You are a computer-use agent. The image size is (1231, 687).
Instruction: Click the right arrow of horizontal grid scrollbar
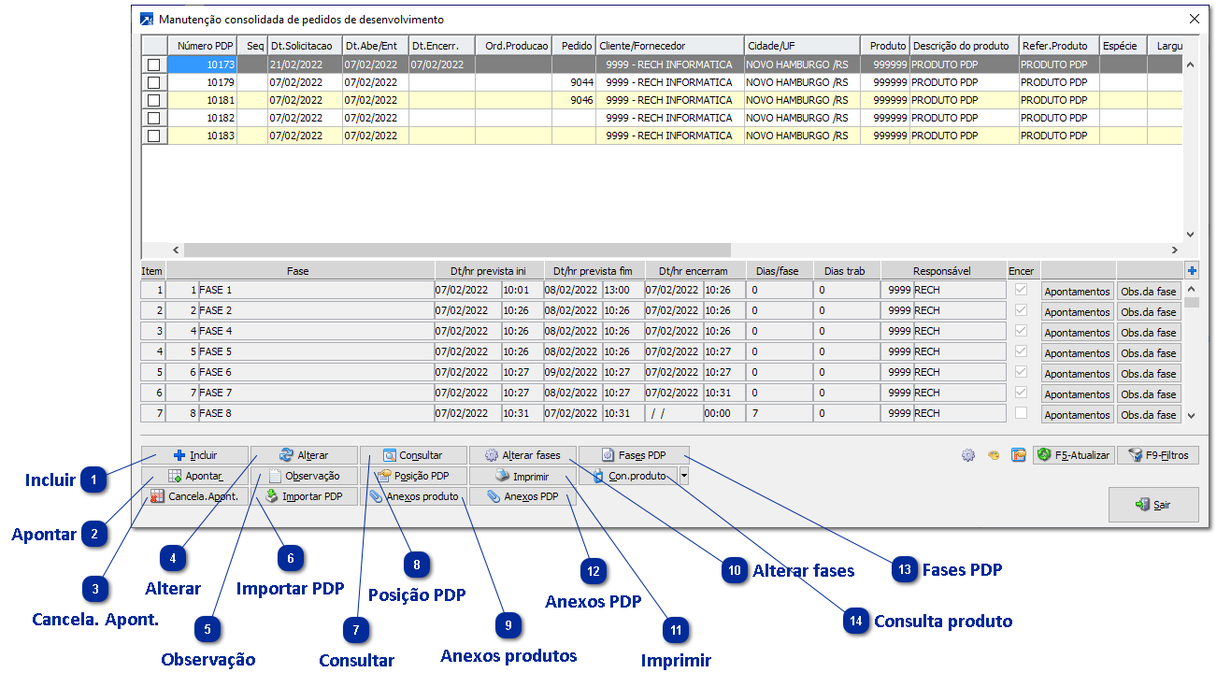[1175, 250]
